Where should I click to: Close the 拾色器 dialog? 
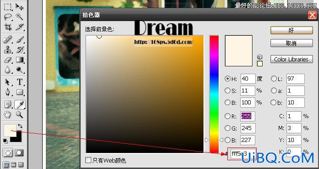click(x=312, y=15)
